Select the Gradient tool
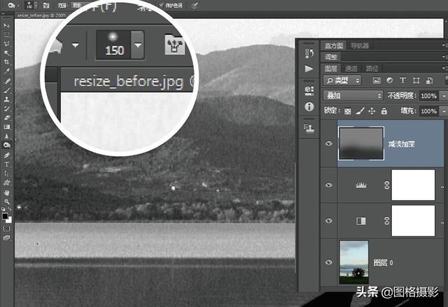448x307 pixels. 6,127
